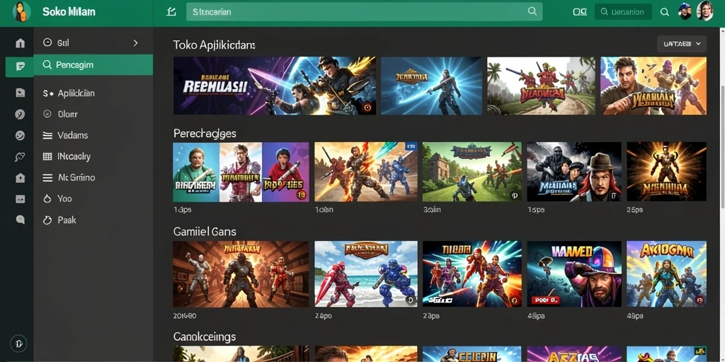This screenshot has width=725, height=362.
Task: Click the house icon lower in left rail
Action: (x=20, y=177)
